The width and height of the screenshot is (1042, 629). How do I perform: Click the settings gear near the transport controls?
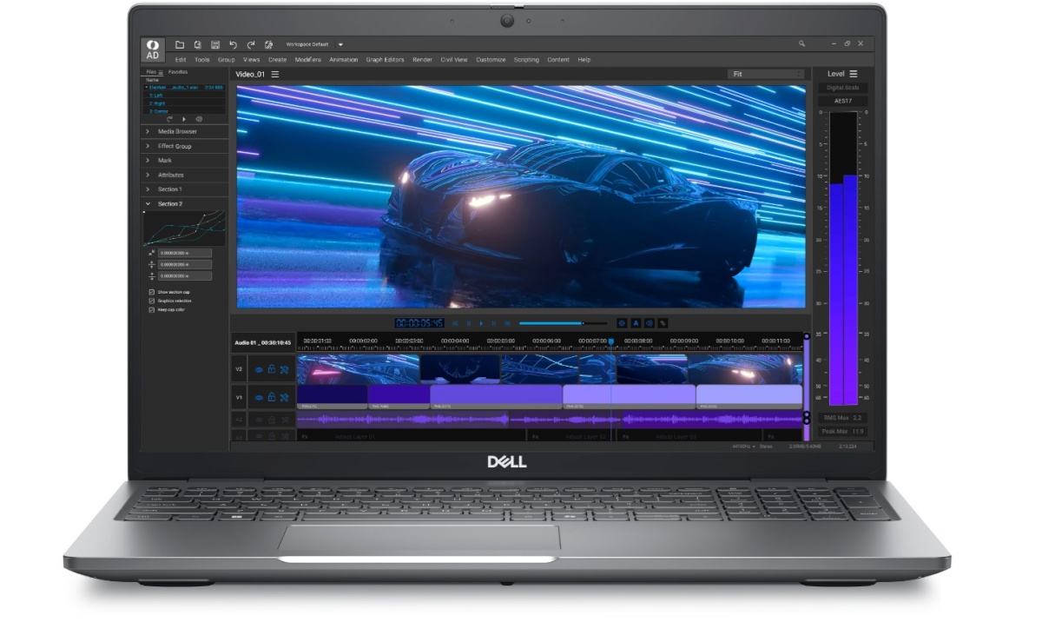622,323
